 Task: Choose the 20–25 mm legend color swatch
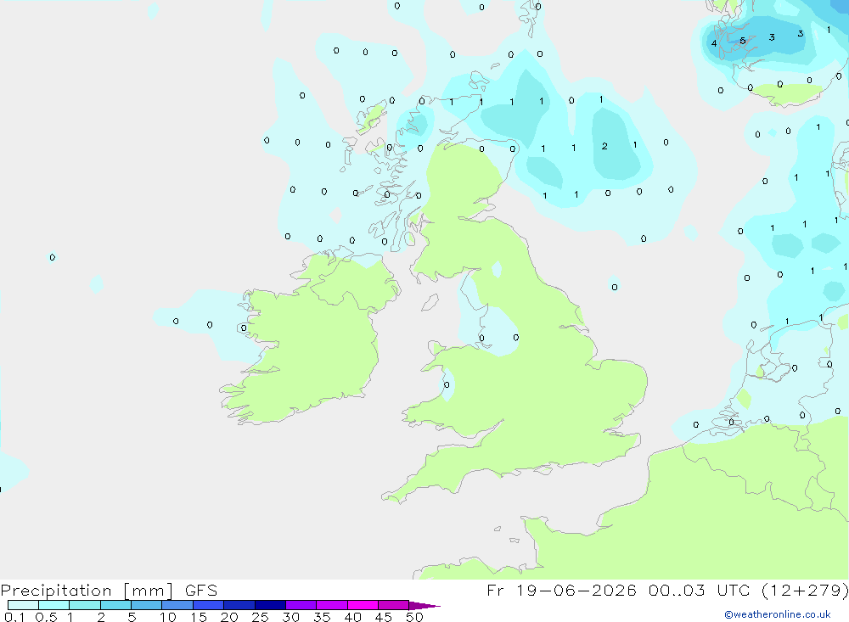pos(239,605)
